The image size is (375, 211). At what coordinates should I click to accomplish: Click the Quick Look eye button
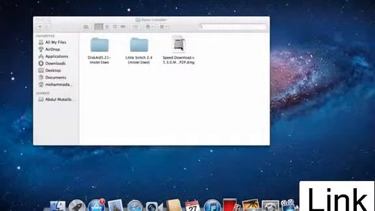(x=135, y=27)
